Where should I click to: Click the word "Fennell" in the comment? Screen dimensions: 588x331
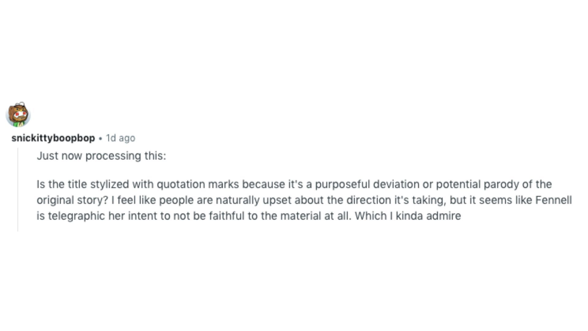(x=553, y=200)
